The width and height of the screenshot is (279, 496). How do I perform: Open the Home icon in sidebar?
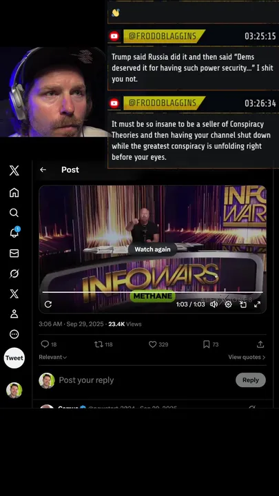click(14, 193)
